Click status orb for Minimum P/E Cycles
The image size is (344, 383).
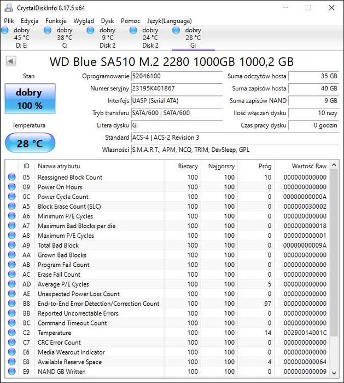(11, 216)
